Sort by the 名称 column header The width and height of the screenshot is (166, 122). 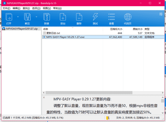click(x=45, y=29)
